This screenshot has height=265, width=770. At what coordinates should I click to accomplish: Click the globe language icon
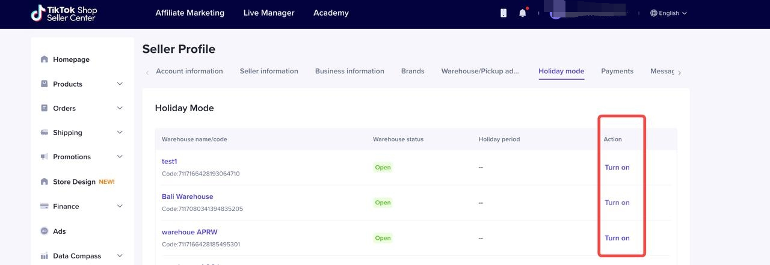pos(654,13)
